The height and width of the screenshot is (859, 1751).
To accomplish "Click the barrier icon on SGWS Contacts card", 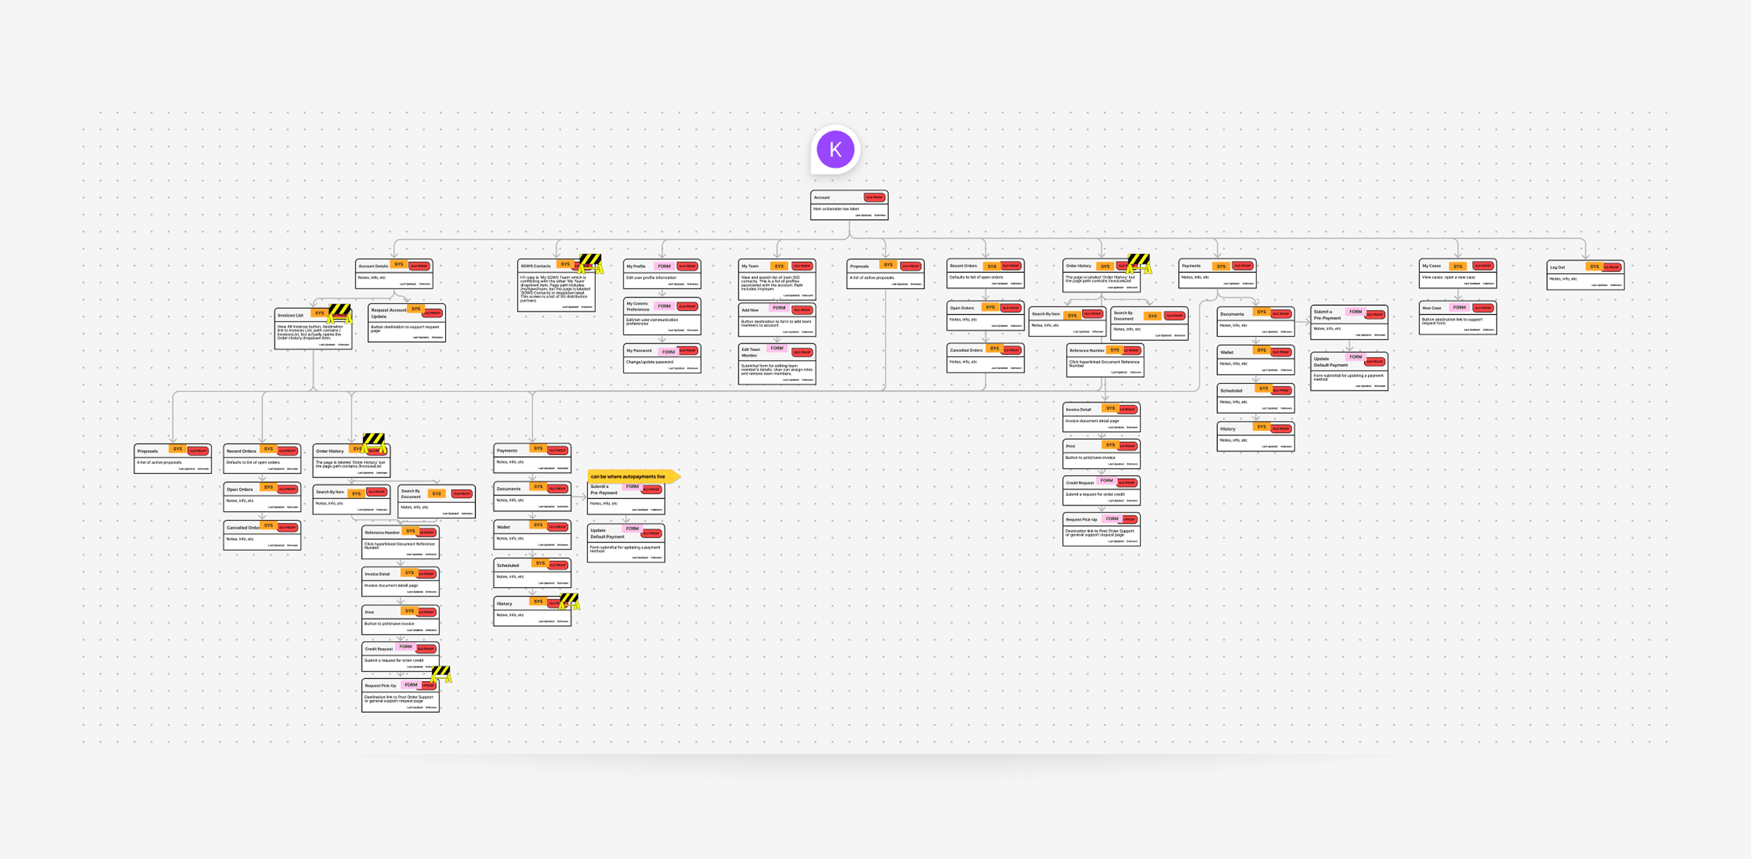I will click(x=590, y=264).
